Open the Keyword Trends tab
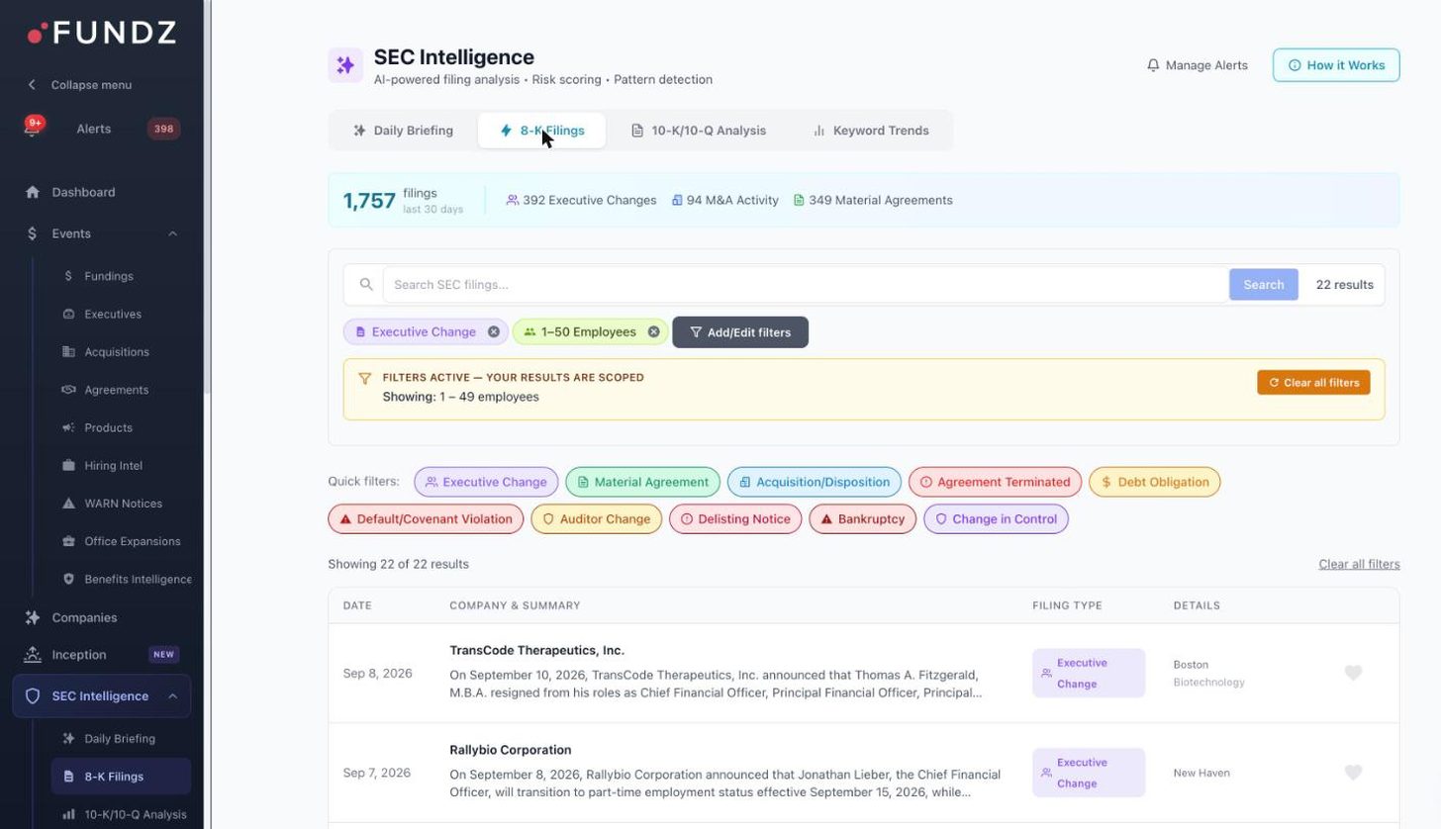The image size is (1441, 829). click(871, 131)
